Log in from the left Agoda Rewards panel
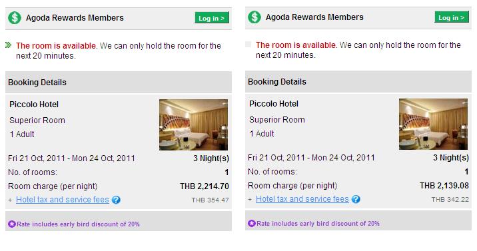The width and height of the screenshot is (477, 251). tap(212, 18)
